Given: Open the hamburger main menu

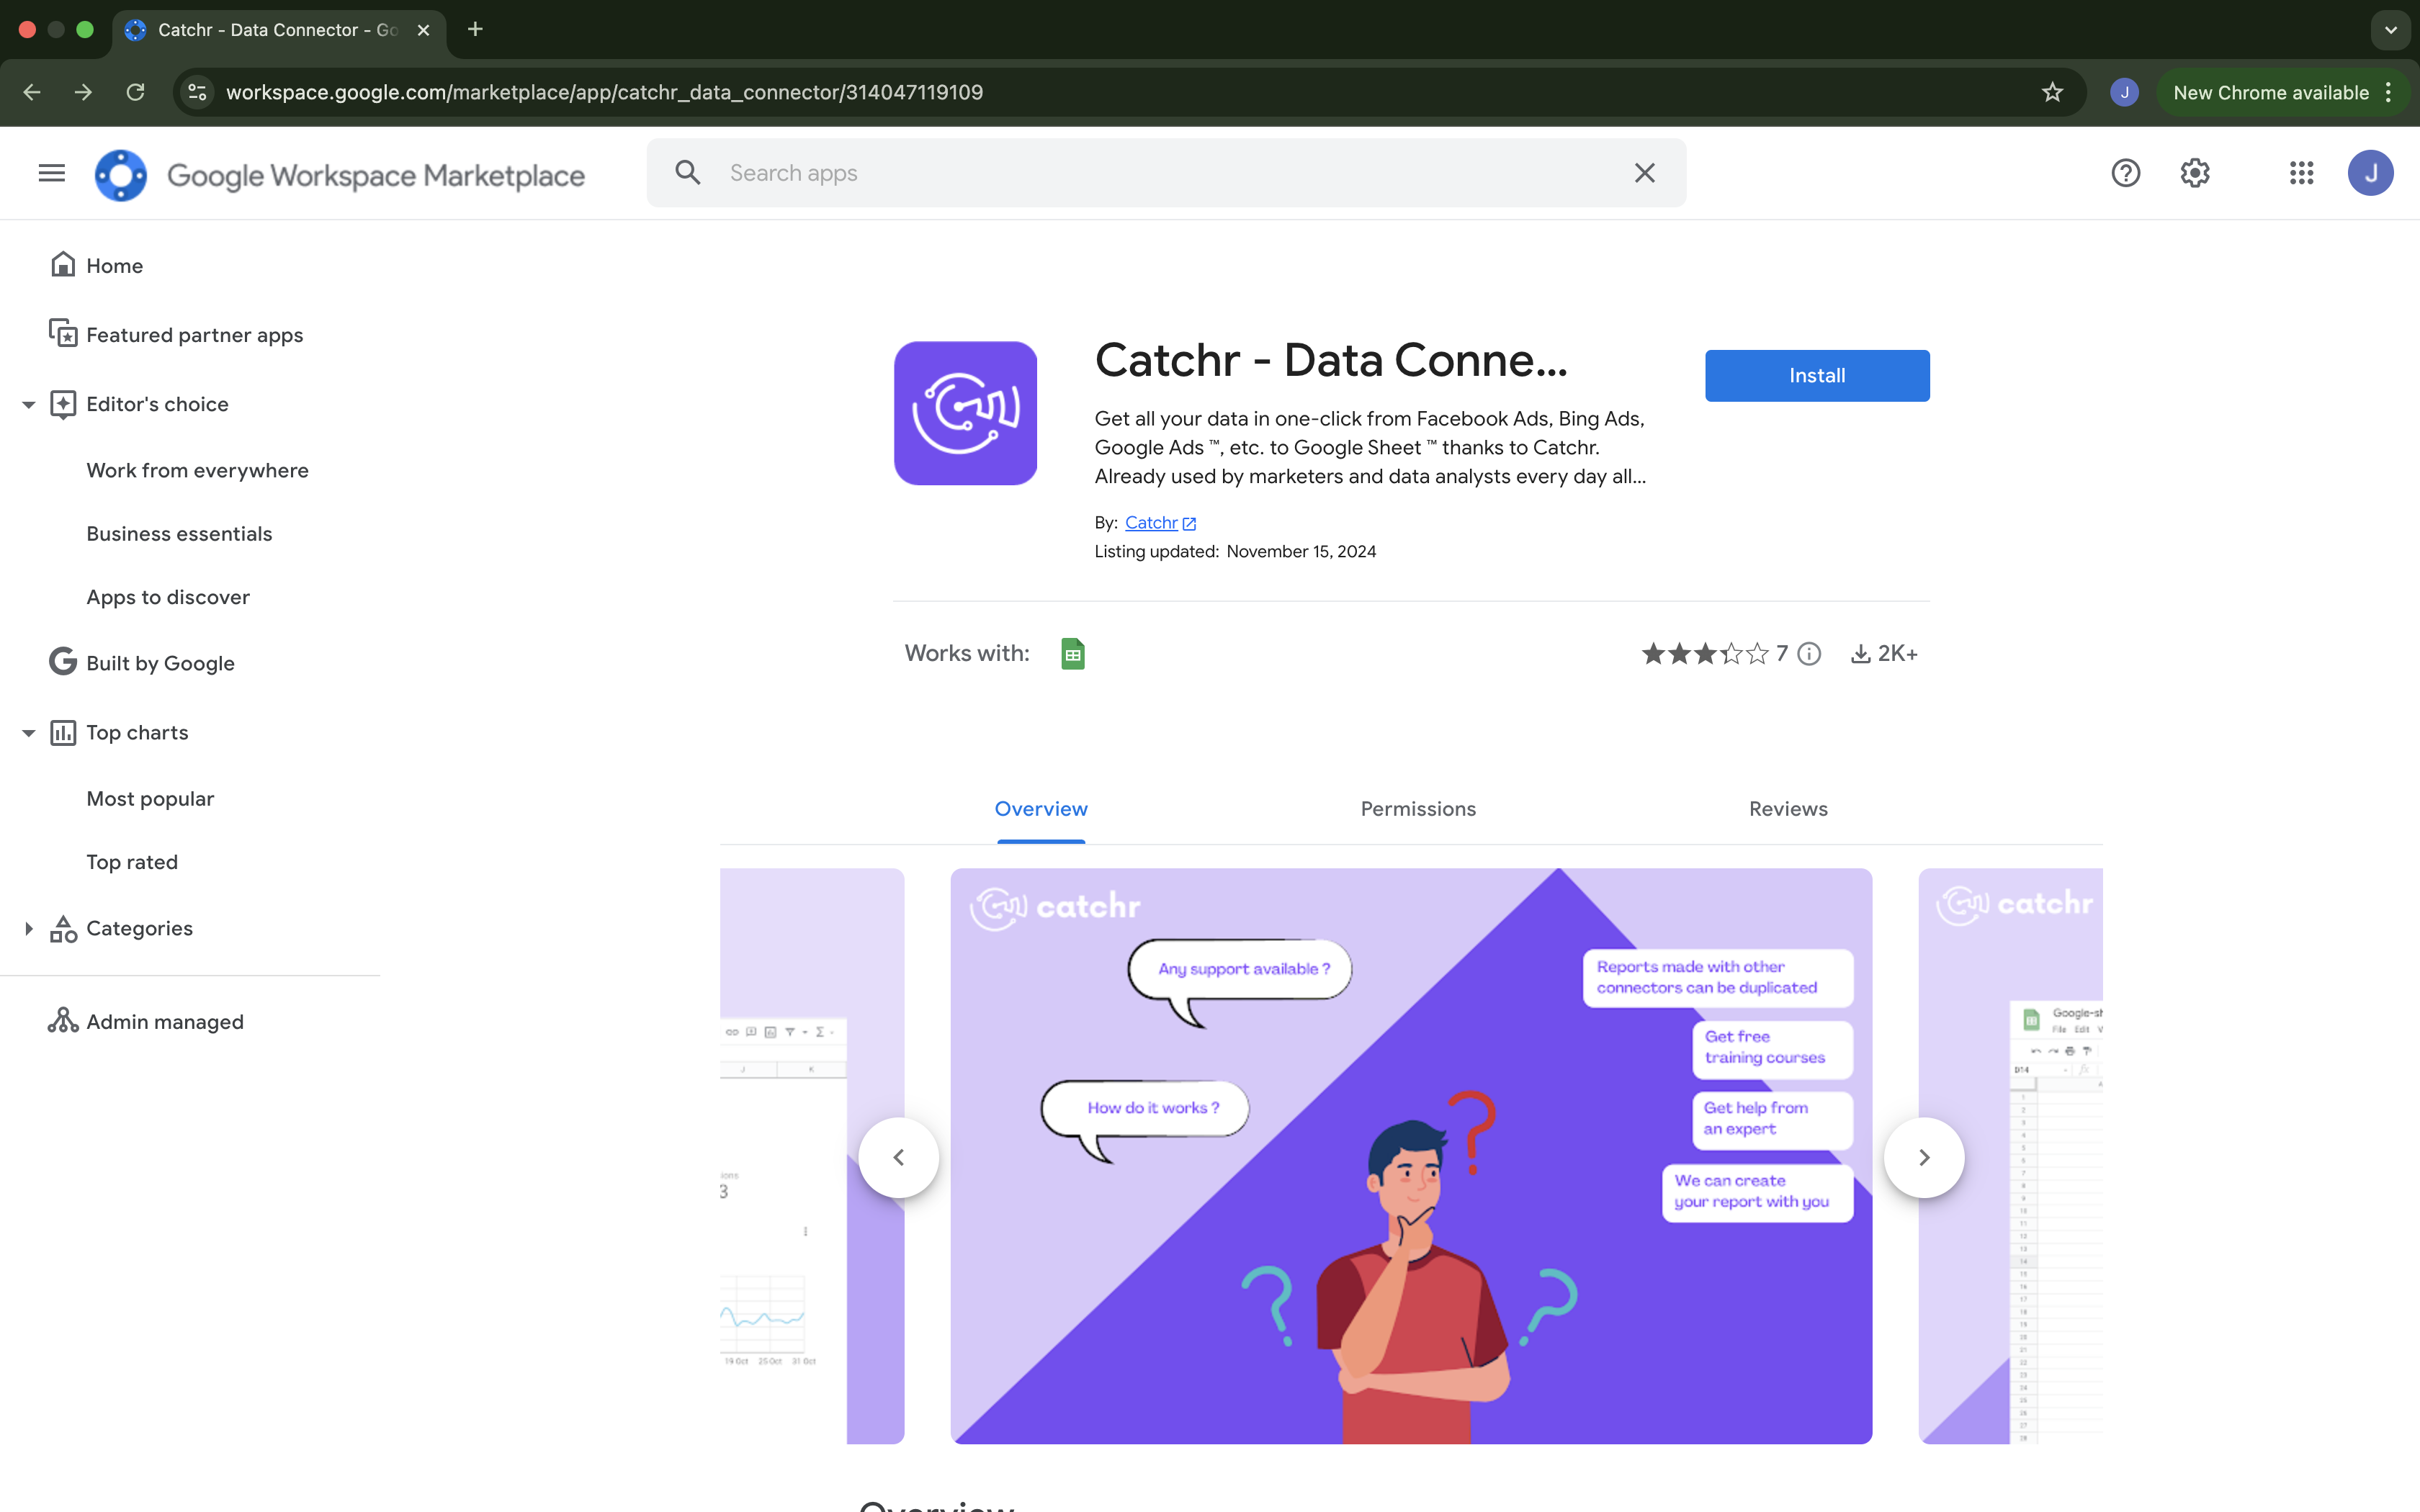Looking at the screenshot, I should tap(52, 173).
